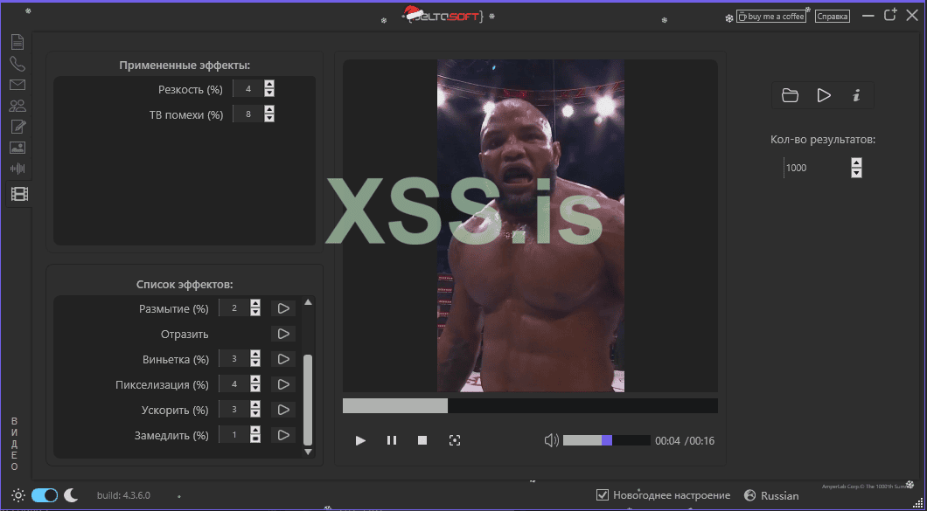Show info with the i icon

coord(855,95)
